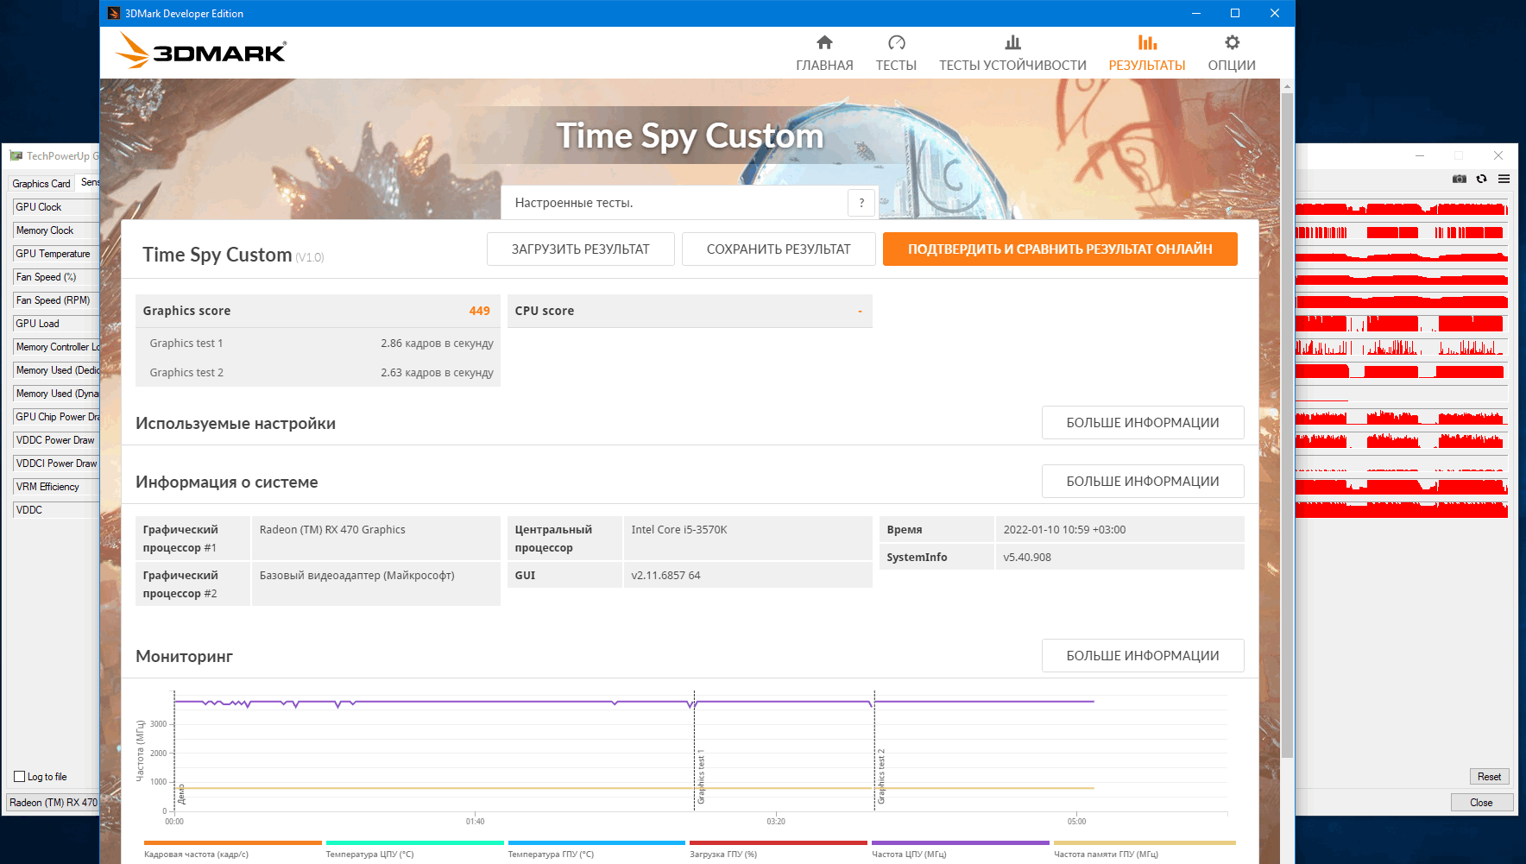
Task: Minimize the 3DMark window
Action: (1196, 13)
